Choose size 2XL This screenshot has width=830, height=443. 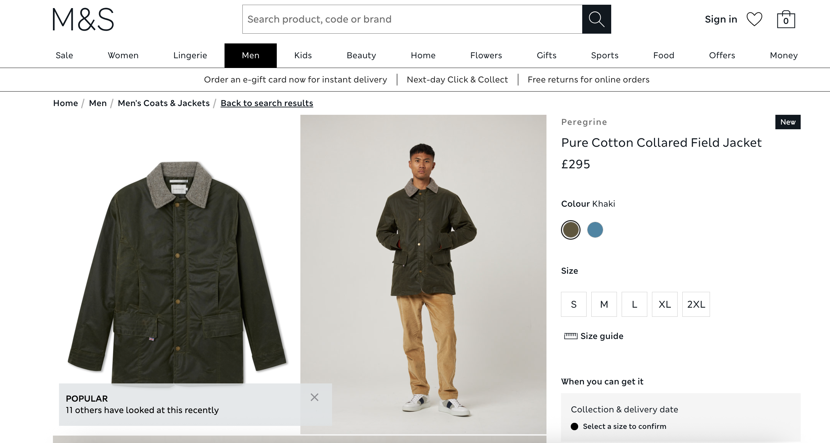[696, 304]
